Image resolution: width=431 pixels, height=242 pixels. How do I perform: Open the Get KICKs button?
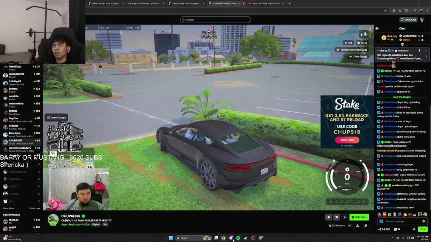pos(408,19)
